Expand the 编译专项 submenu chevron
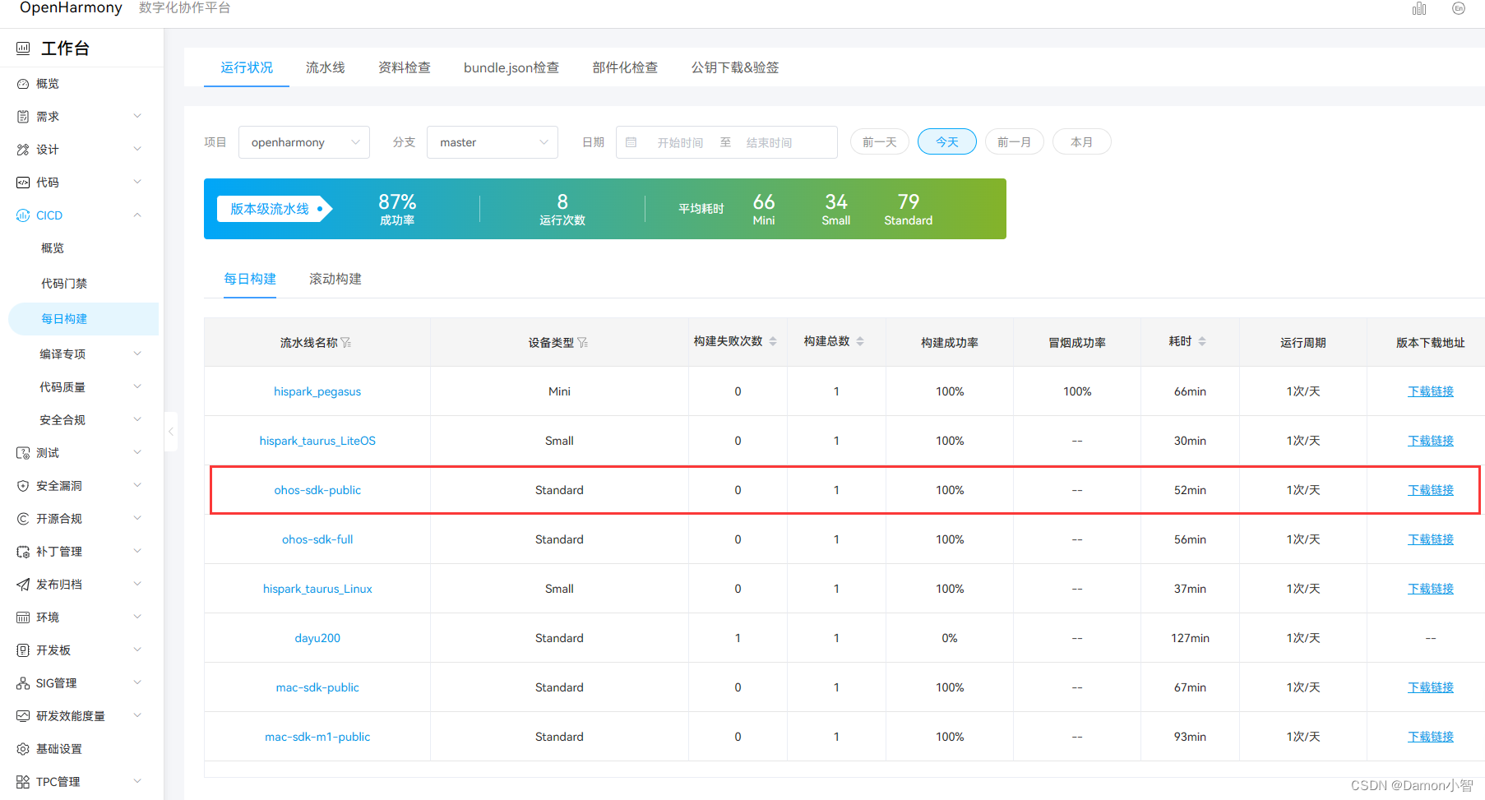Image resolution: width=1485 pixels, height=800 pixels. click(137, 354)
